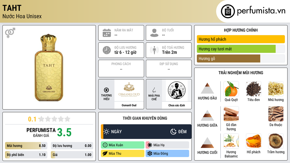This screenshot has height=163, width=290.
Task: Click the unisex gender symbol icon
Action: [x=10, y=33]
